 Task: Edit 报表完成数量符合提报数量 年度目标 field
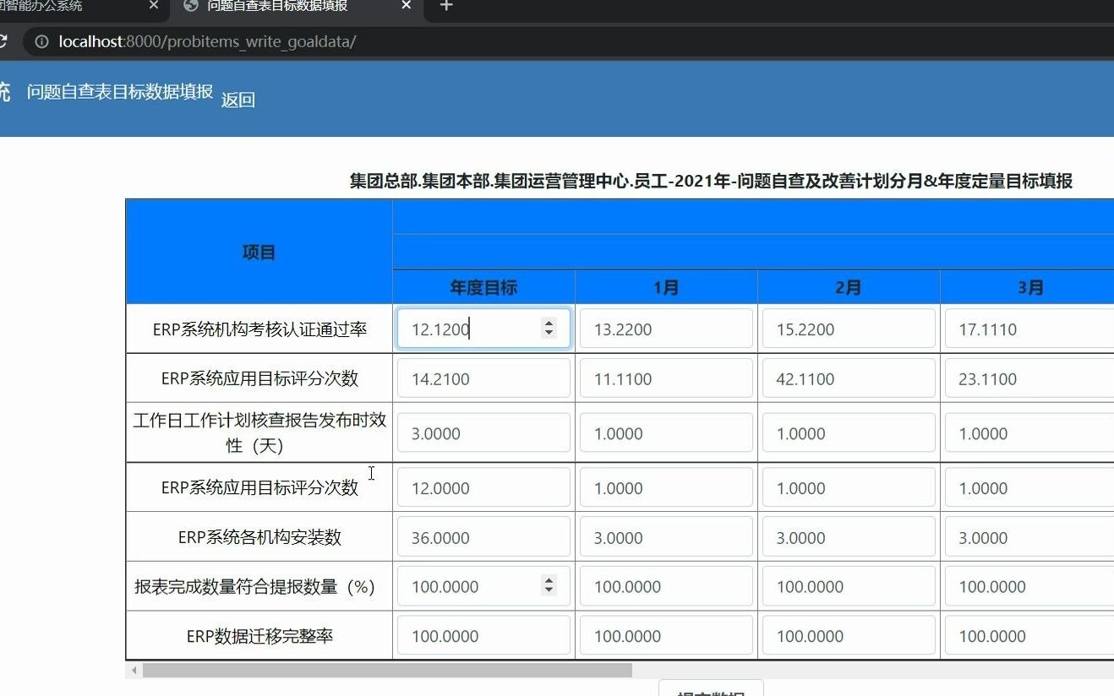[x=483, y=586]
